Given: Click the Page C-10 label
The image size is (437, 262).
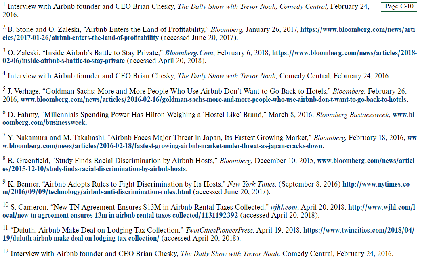Looking at the screenshot, I should [x=399, y=6].
